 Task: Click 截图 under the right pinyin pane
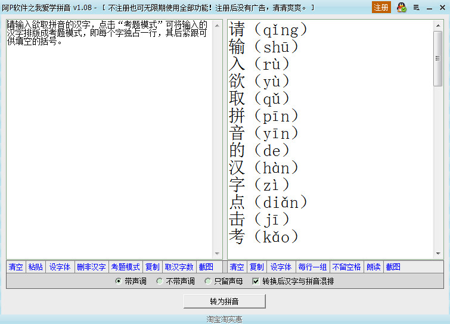(x=393, y=267)
